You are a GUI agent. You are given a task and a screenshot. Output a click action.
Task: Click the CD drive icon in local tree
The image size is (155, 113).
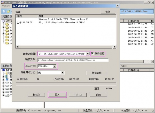[x=7, y=95]
